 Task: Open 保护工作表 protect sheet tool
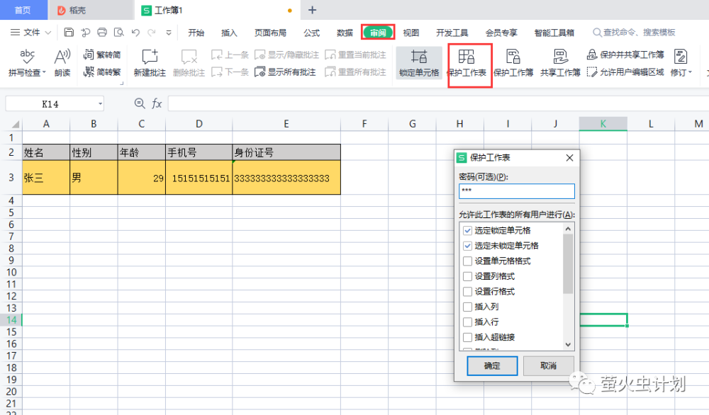point(467,62)
